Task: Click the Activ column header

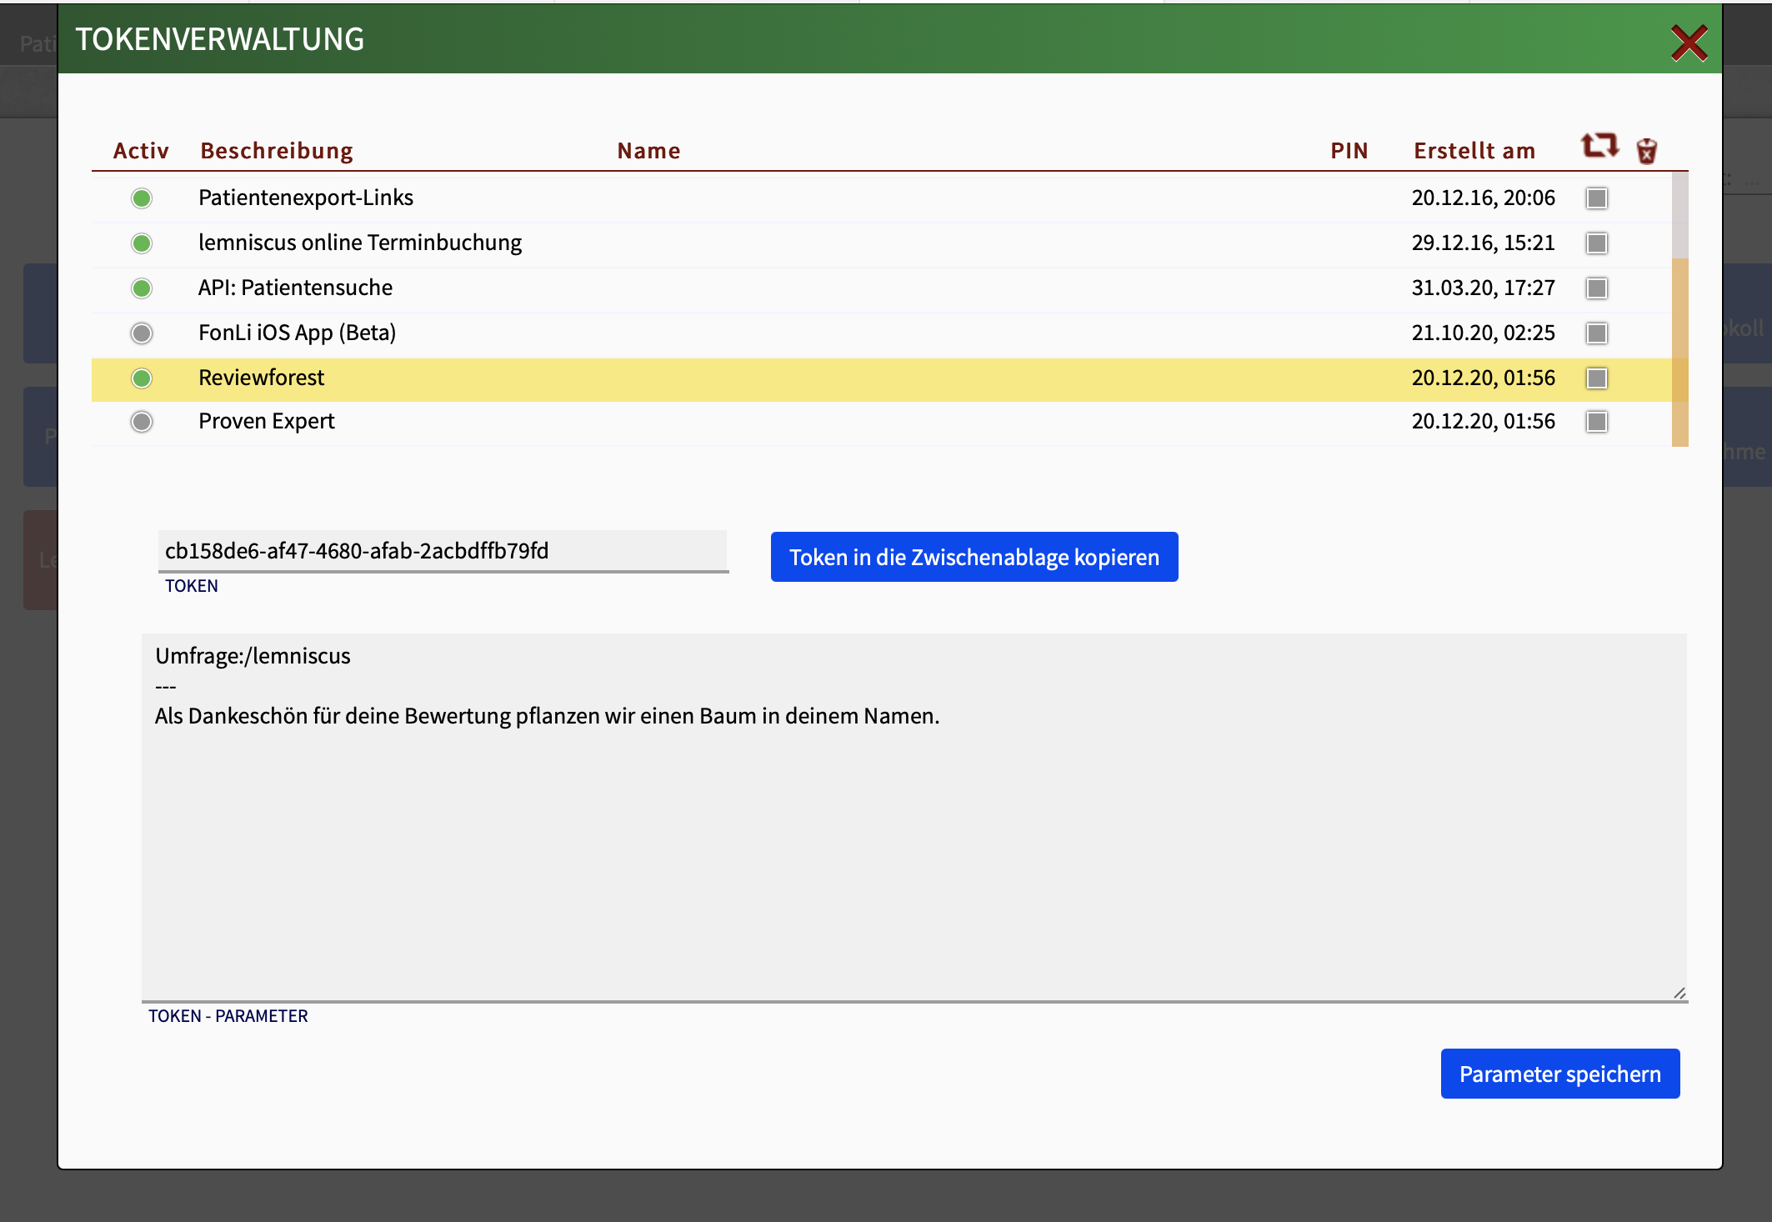Action: point(141,151)
